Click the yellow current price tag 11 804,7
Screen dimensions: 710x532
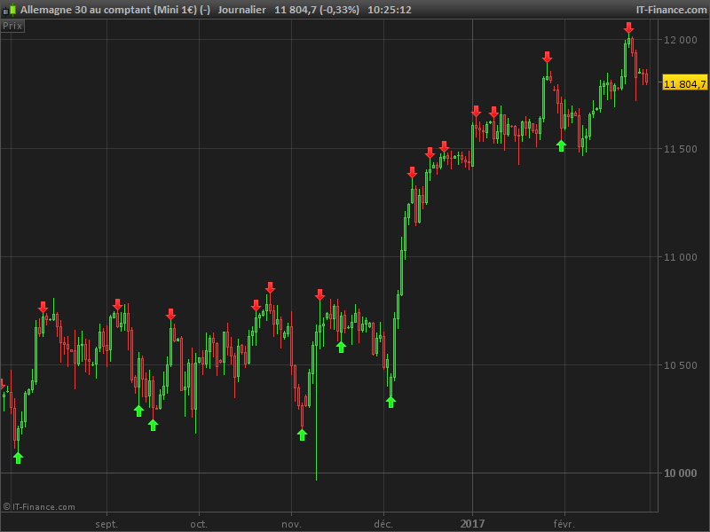coord(684,83)
